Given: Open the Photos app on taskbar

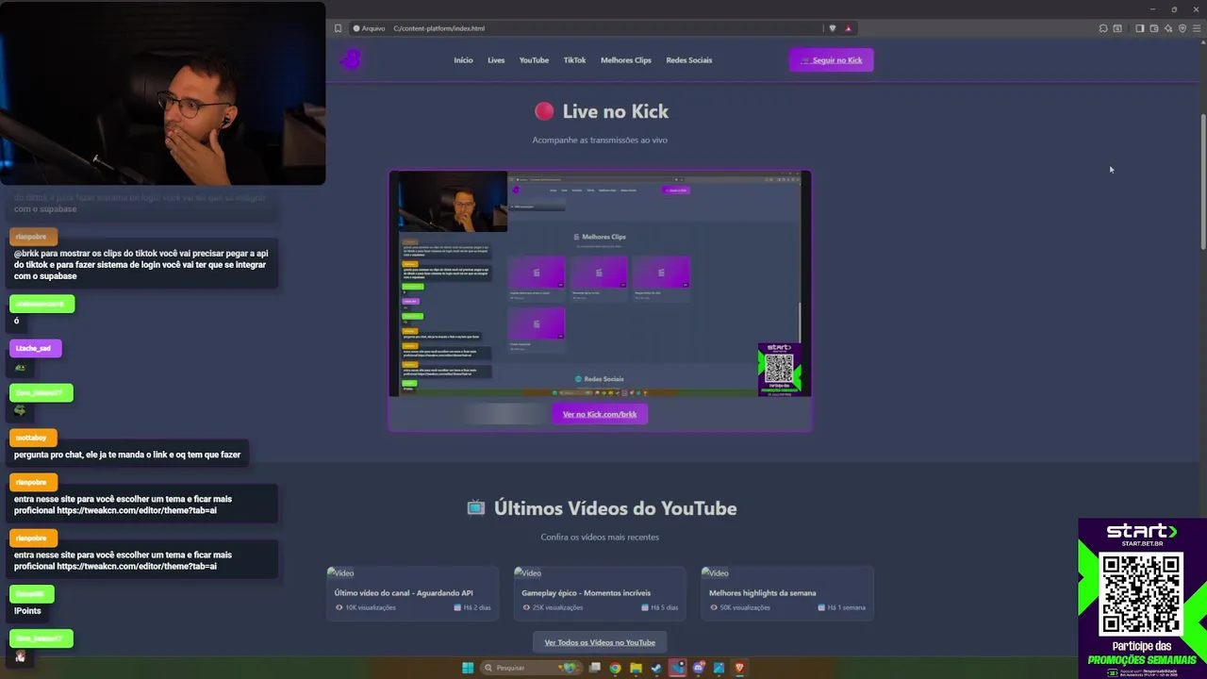Looking at the screenshot, I should click(719, 668).
